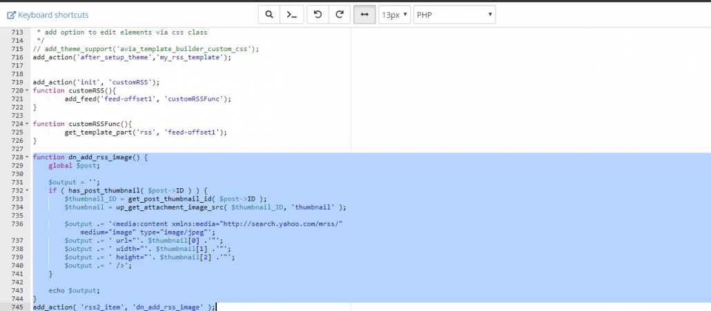Collapse the customRSS function at line 720
This screenshot has width=711, height=311.
[x=26, y=91]
